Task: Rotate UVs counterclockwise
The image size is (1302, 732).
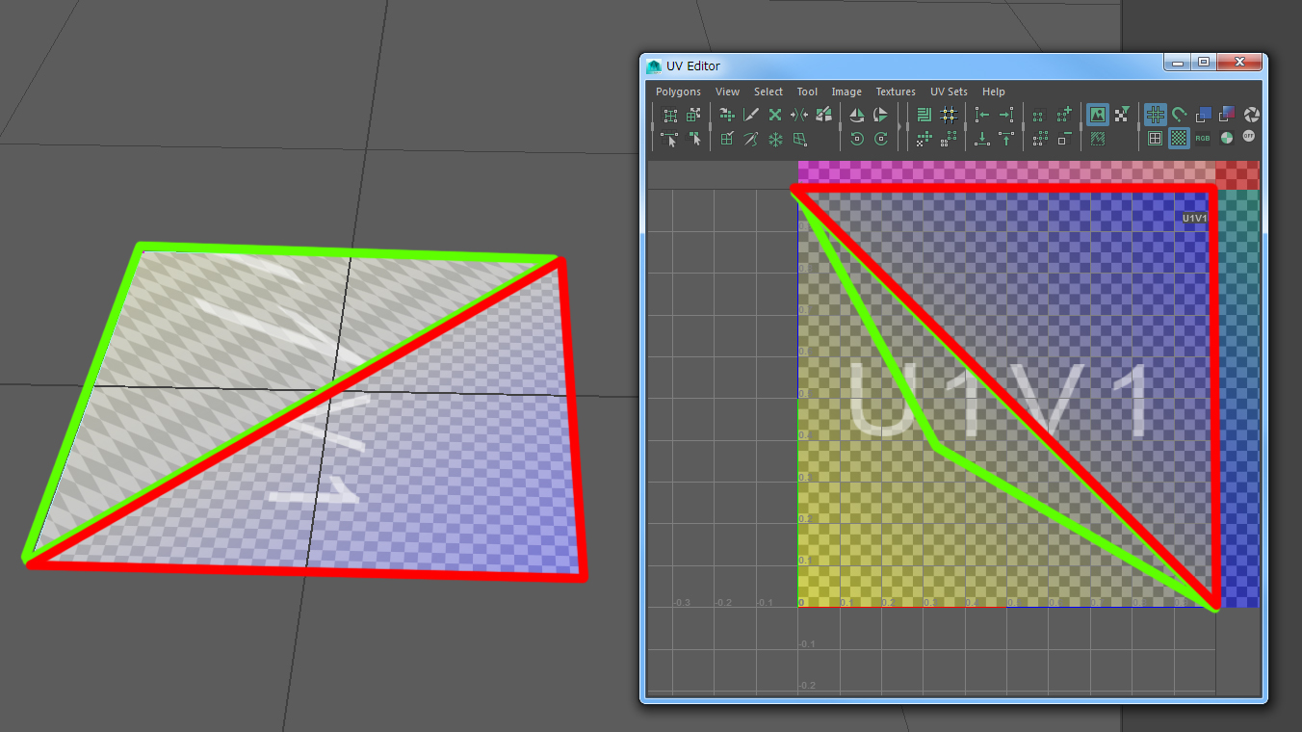Action: point(857,139)
